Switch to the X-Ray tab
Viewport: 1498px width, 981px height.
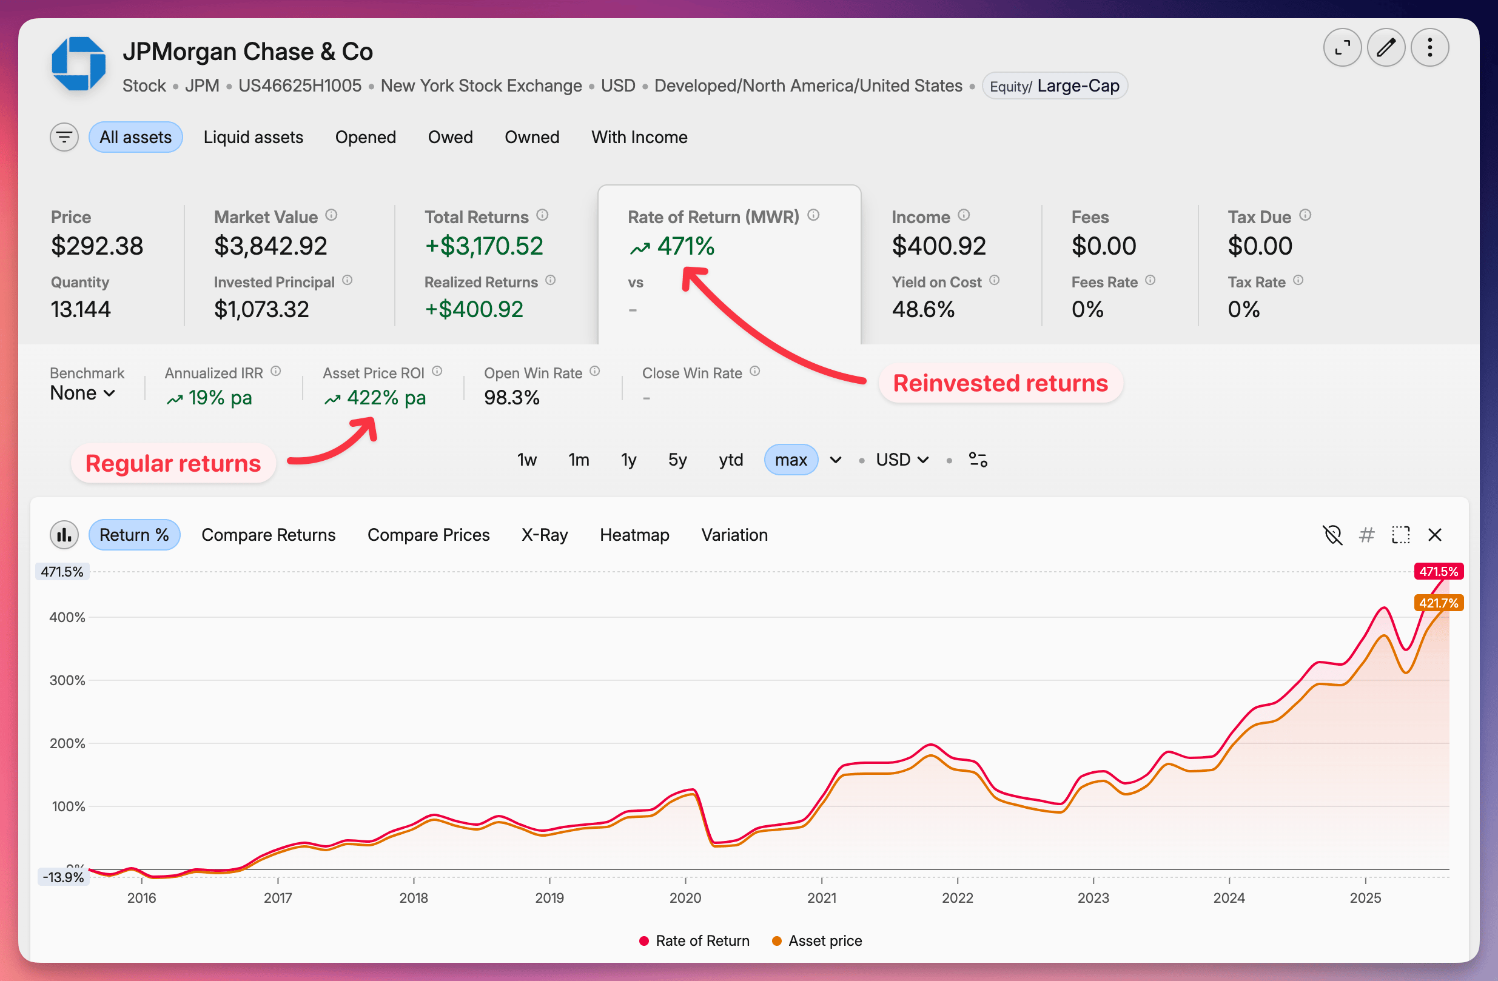[x=545, y=535]
